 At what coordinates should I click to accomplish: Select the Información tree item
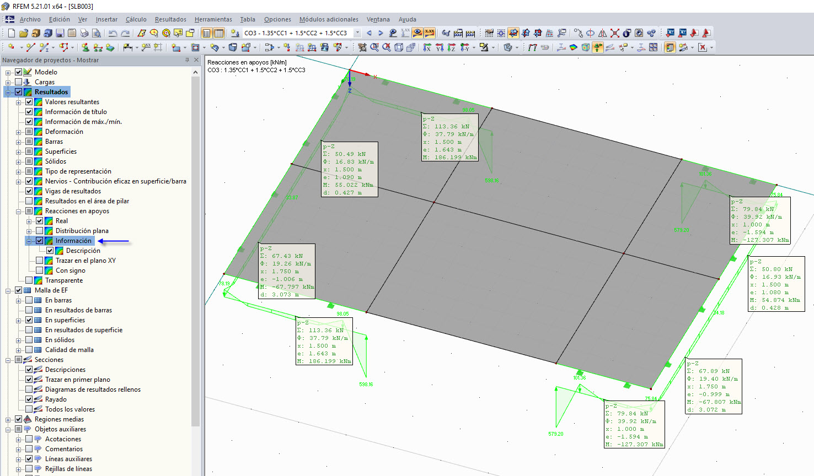tap(73, 241)
